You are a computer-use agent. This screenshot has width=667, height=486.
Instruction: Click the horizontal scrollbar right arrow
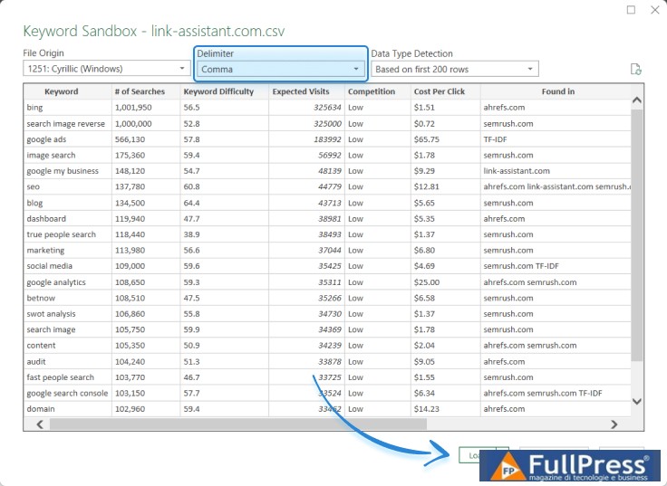(x=614, y=424)
